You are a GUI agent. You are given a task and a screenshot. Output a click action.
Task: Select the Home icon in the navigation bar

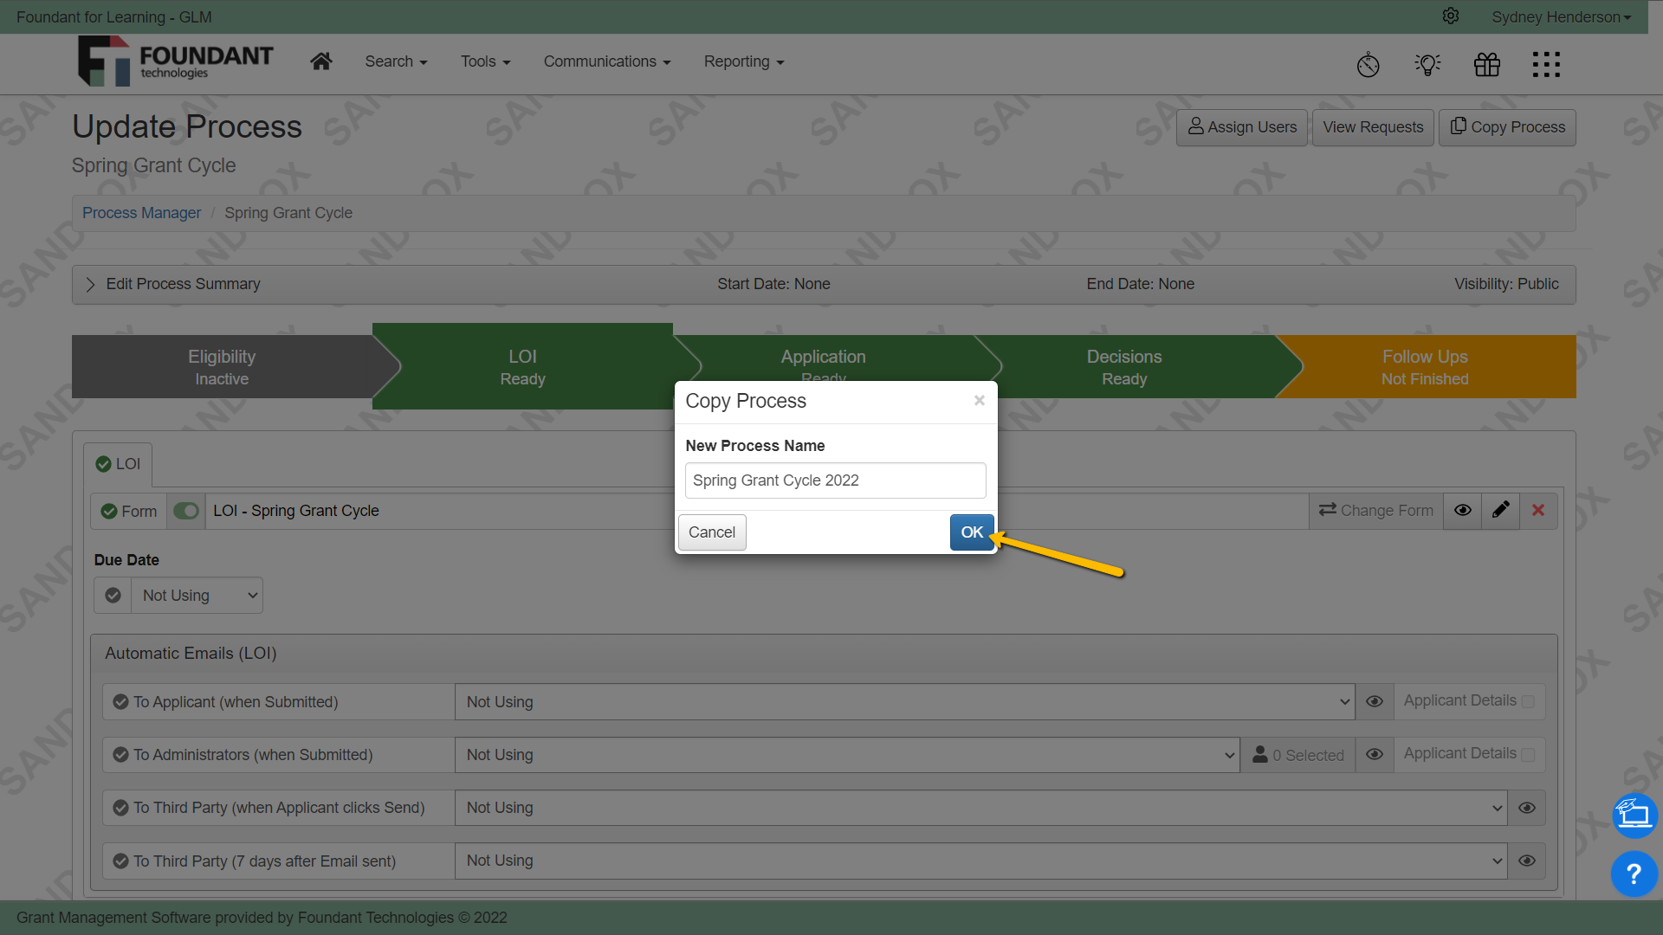(320, 61)
